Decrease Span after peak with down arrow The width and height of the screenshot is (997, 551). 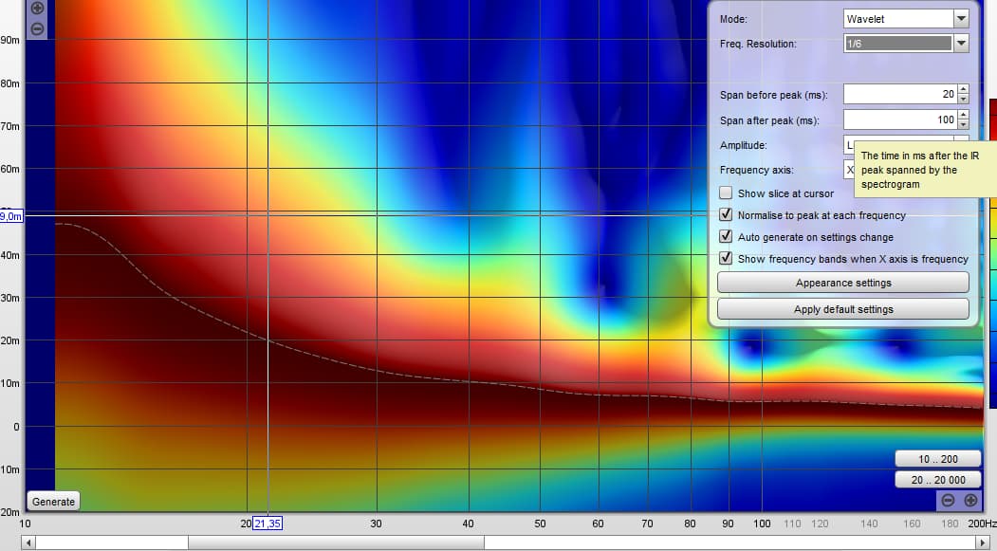(x=963, y=125)
